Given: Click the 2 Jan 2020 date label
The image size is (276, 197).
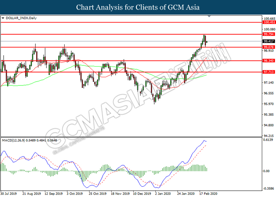Looking at the screenshot, I should tap(162, 194).
